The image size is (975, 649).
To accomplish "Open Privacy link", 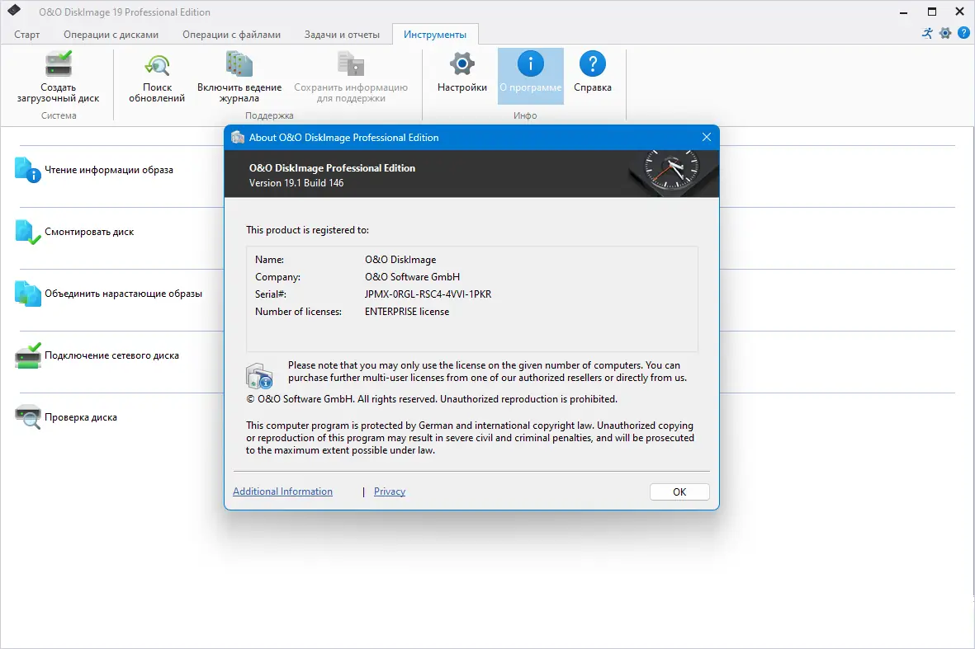I will coord(389,491).
